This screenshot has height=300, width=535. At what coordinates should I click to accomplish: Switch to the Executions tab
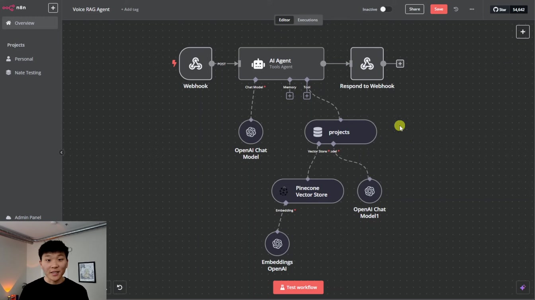(308, 20)
